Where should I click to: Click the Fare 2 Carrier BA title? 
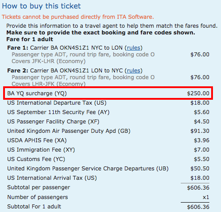coord(75,71)
